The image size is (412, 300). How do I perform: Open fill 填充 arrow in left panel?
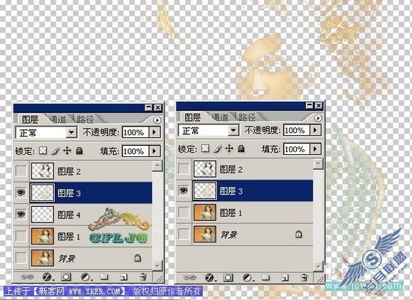(x=154, y=151)
